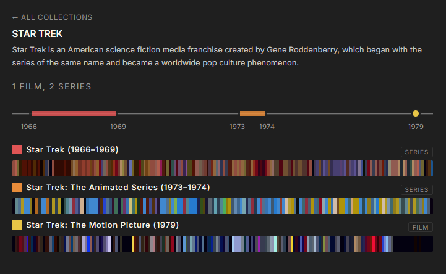This screenshot has width=446, height=274.
Task: Go back to All Collections
Action: click(x=52, y=17)
